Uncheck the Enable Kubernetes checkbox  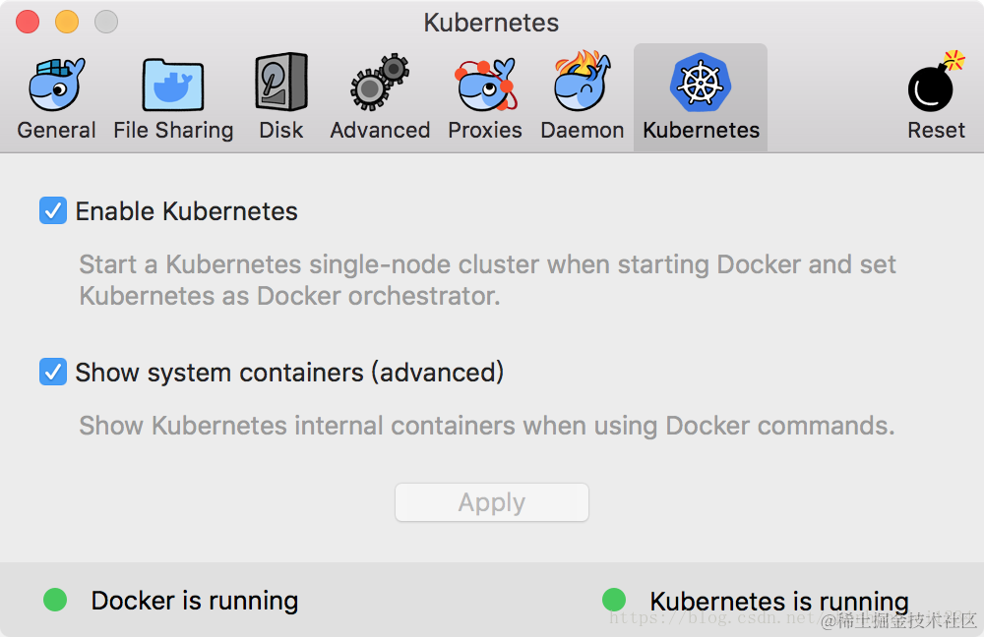pyautogui.click(x=53, y=210)
